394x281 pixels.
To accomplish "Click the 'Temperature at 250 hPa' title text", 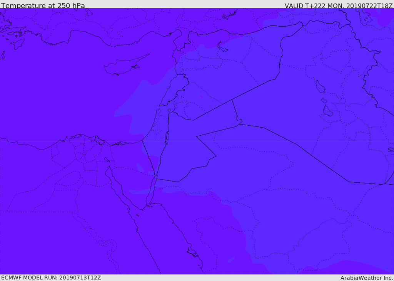I will tap(43, 5).
